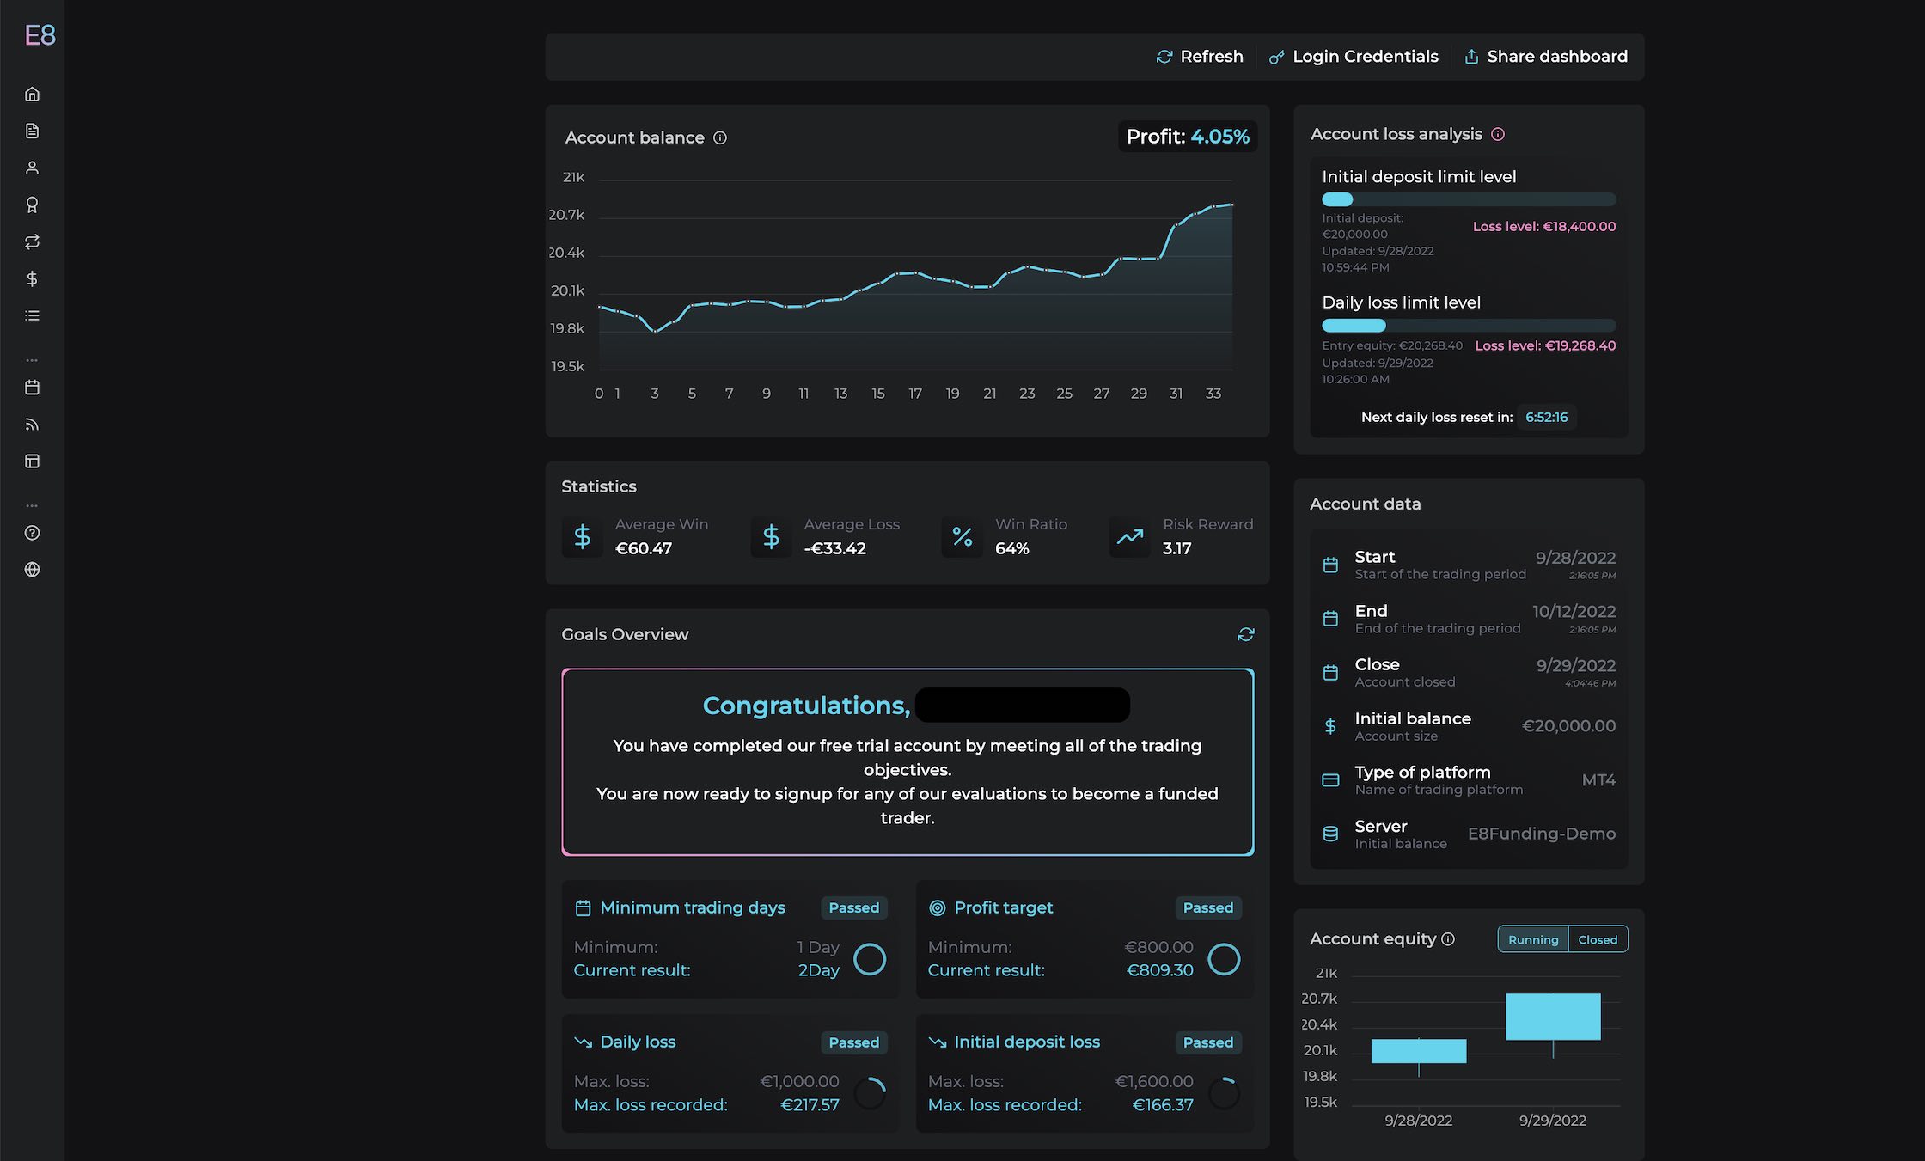
Task: Open Login Credentials
Action: coord(1354,57)
